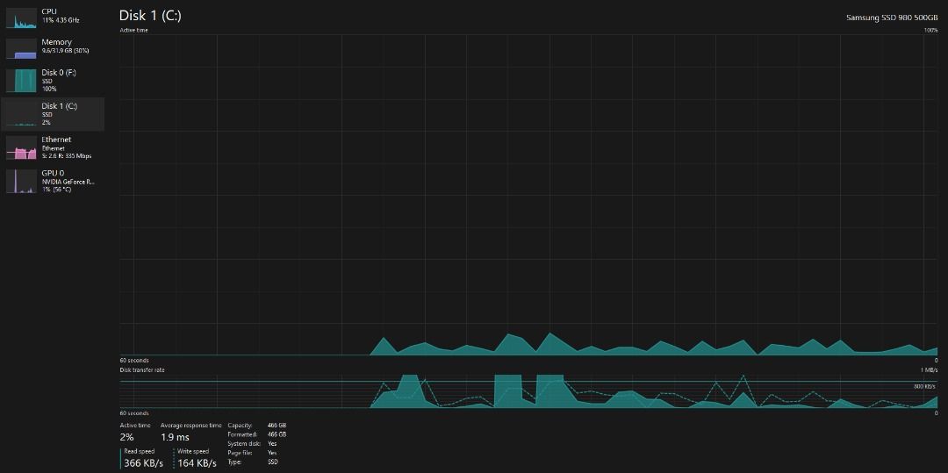948x473 pixels.
Task: Click the Samsung SSD 980 500GB label
Action: tap(891, 18)
